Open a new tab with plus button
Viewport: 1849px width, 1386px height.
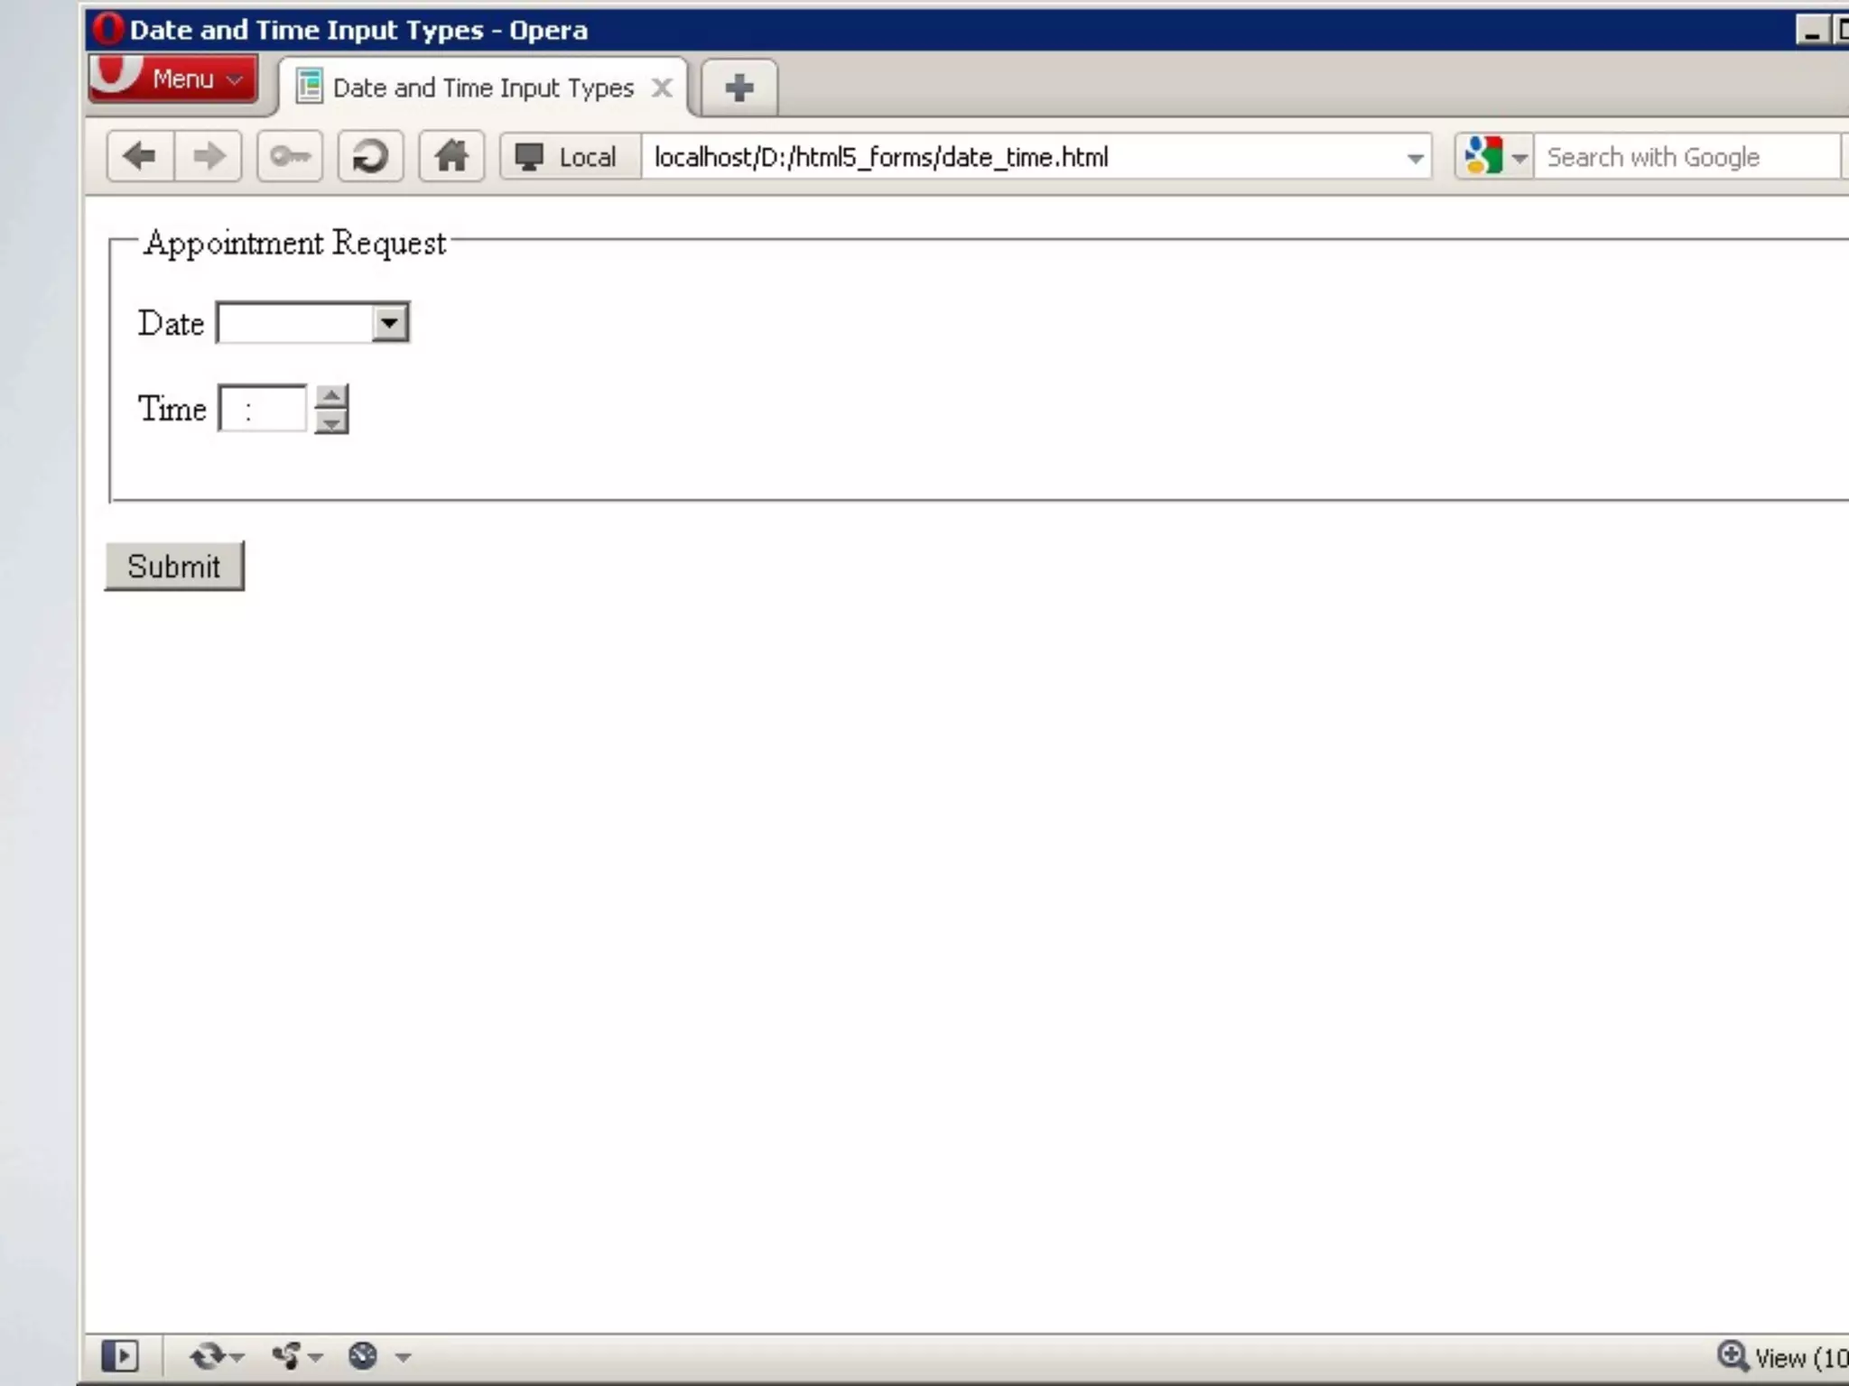(x=739, y=88)
